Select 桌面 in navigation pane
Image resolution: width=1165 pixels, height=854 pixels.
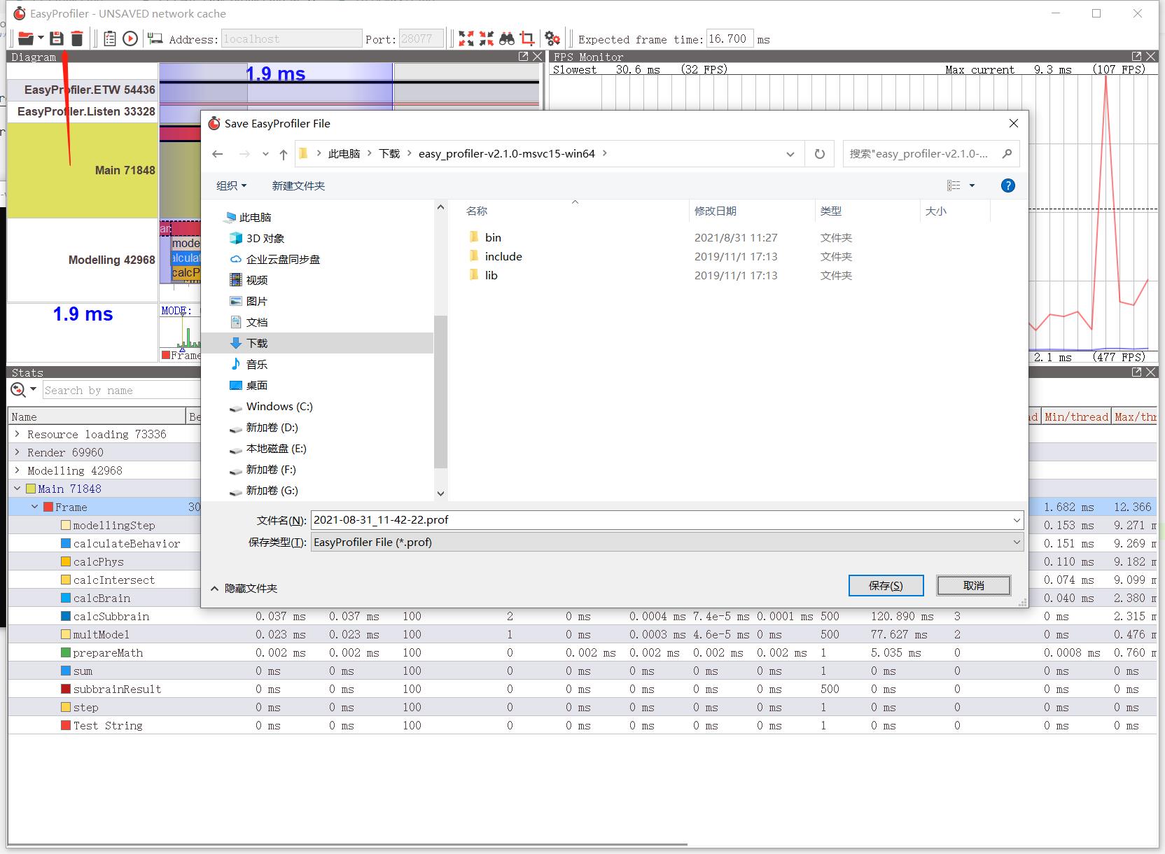click(256, 385)
